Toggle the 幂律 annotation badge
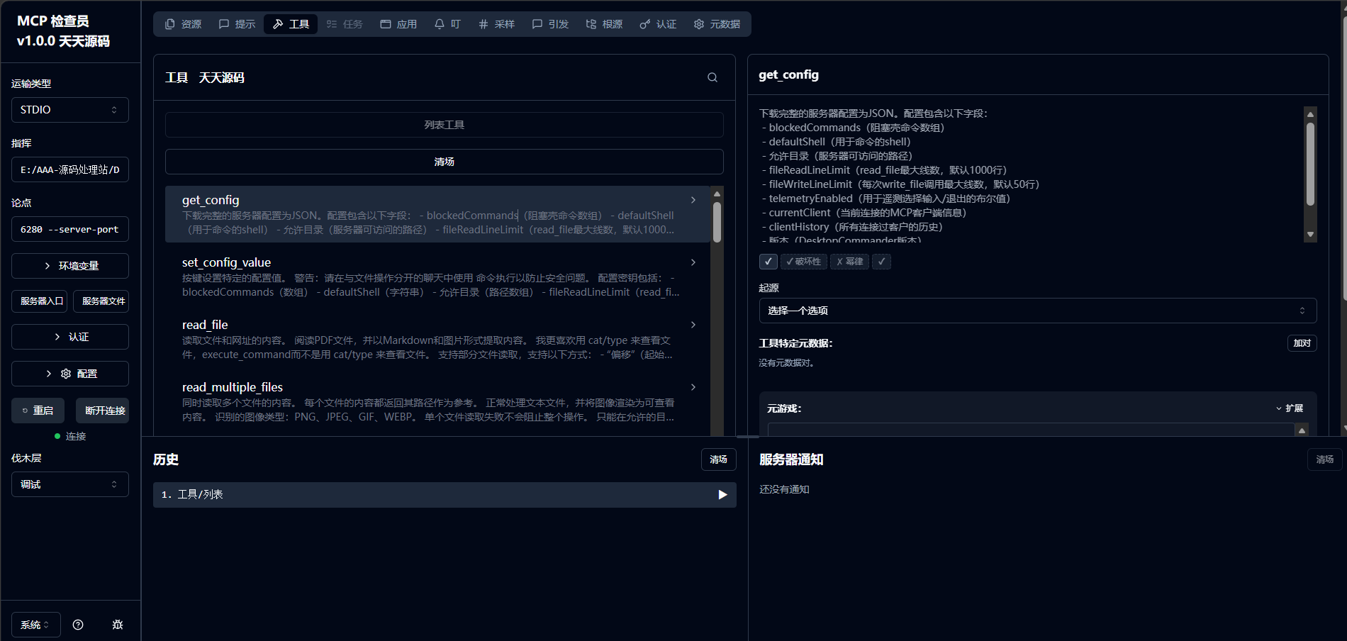1347x641 pixels. click(x=849, y=262)
